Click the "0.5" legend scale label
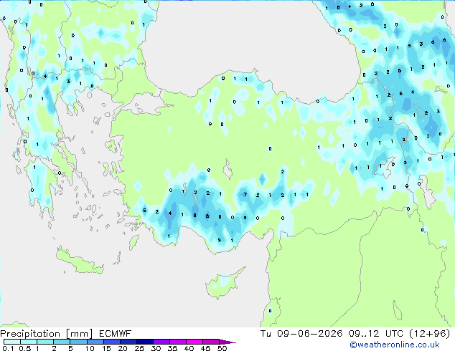Image resolution: width=455 pixels, height=351 pixels. [24, 348]
